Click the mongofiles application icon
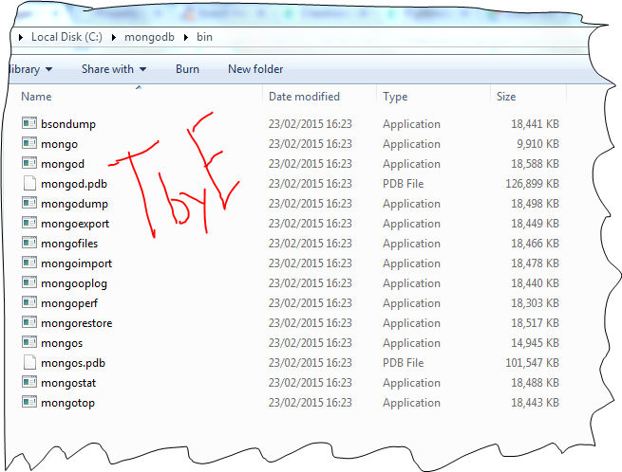This screenshot has height=472, width=622. (x=29, y=243)
